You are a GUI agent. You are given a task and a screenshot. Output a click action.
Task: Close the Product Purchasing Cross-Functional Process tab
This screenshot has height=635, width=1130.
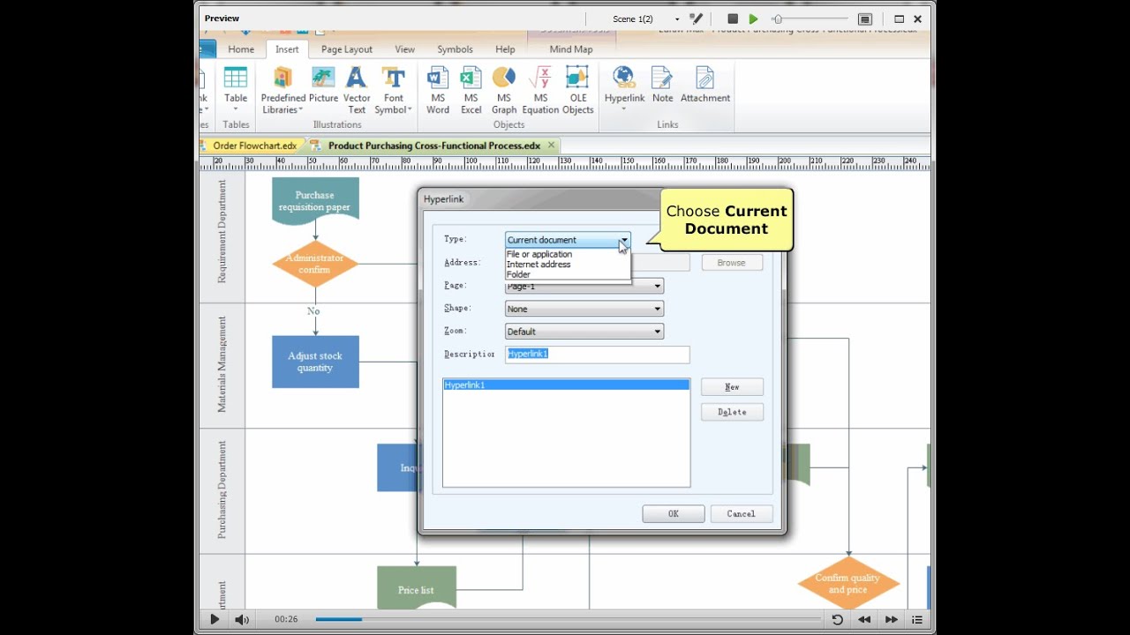coord(551,146)
